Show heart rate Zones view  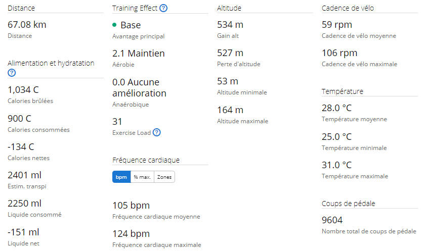point(164,177)
